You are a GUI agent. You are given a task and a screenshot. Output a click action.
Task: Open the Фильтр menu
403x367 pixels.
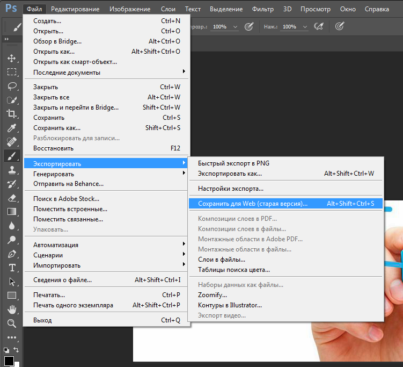click(262, 9)
